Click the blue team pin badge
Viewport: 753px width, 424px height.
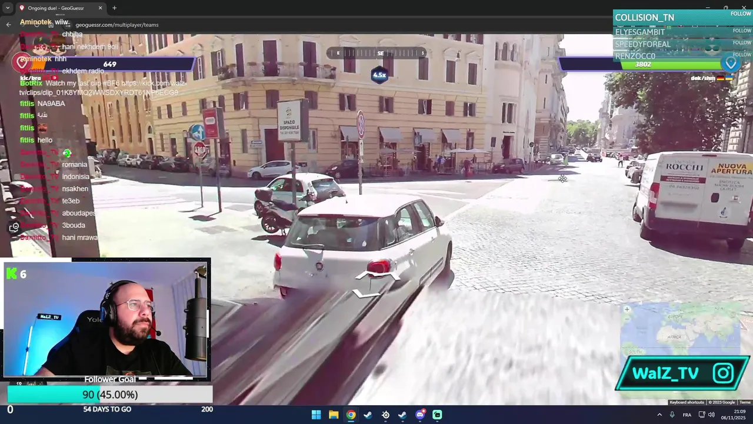coord(731,62)
